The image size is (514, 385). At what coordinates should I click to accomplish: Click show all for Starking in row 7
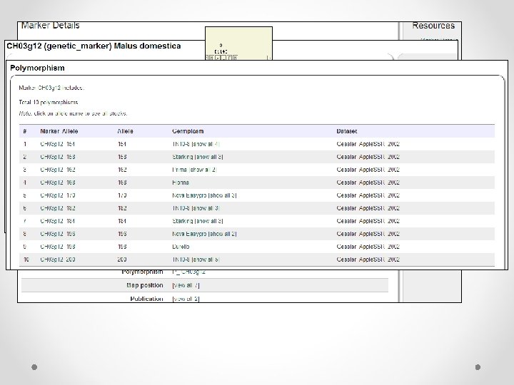coord(208,221)
